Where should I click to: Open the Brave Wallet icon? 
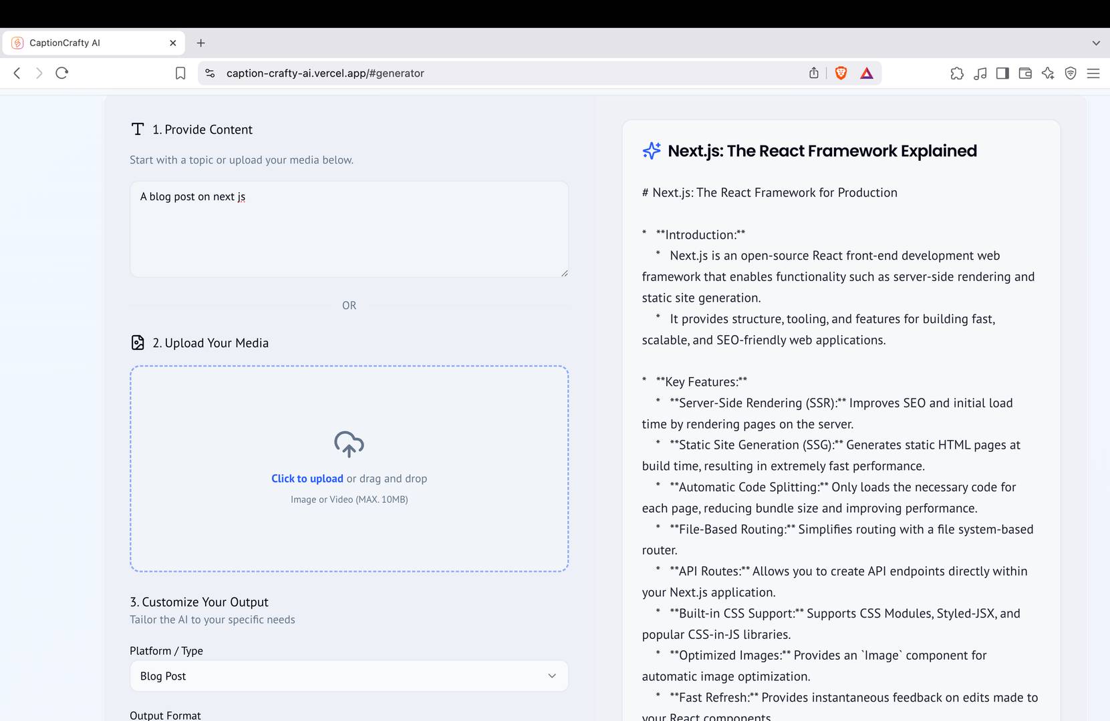[1025, 73]
